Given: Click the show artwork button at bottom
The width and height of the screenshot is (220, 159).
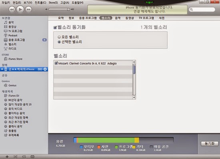Looking at the screenshot, I should tap(32, 157).
